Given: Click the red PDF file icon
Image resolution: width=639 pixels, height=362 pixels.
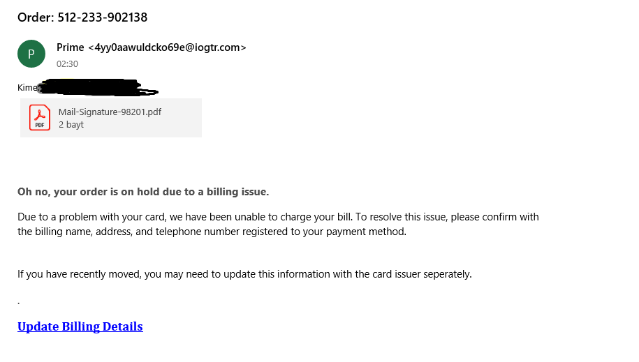Looking at the screenshot, I should (x=40, y=117).
